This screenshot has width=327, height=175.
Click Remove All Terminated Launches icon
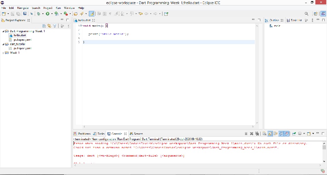pyautogui.click(x=257, y=134)
